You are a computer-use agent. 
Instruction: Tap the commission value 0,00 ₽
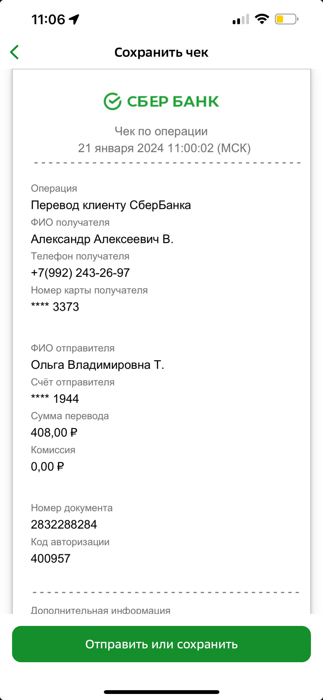tap(47, 467)
